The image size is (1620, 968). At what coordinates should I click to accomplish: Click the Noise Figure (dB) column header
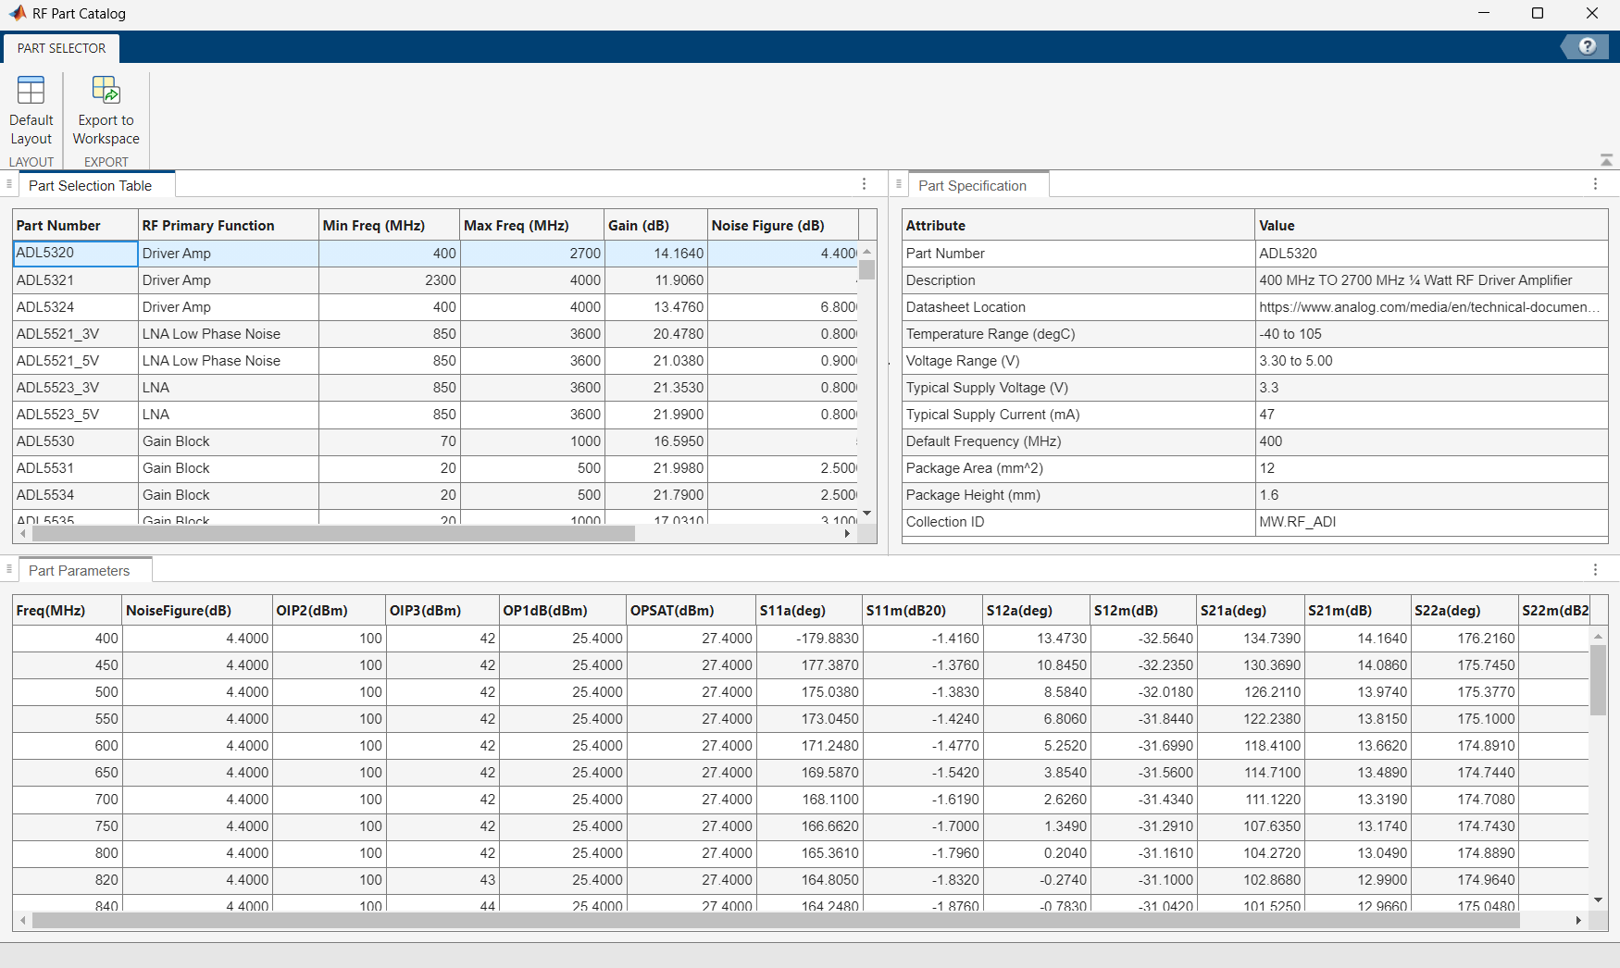click(767, 226)
